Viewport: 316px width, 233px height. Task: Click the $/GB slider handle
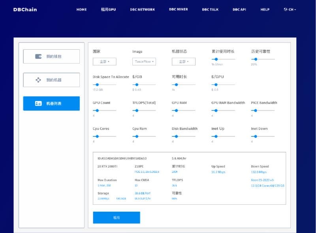coord(137,85)
